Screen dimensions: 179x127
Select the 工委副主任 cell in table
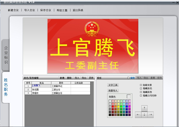pos(61,93)
